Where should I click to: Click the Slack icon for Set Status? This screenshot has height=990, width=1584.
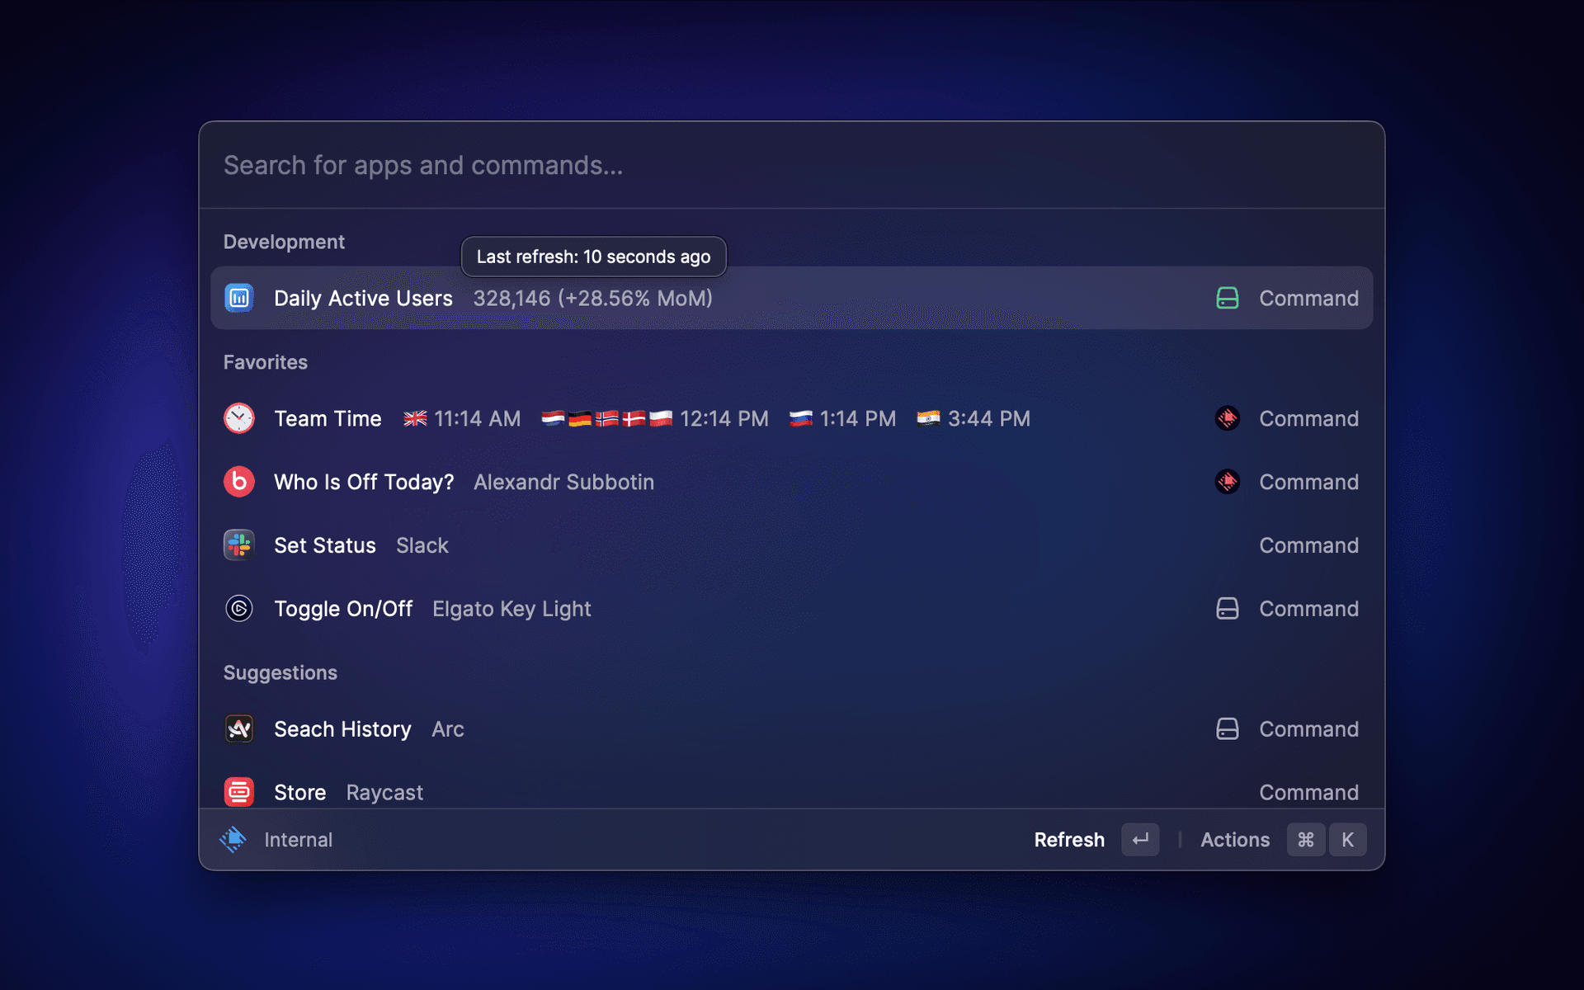tap(239, 545)
